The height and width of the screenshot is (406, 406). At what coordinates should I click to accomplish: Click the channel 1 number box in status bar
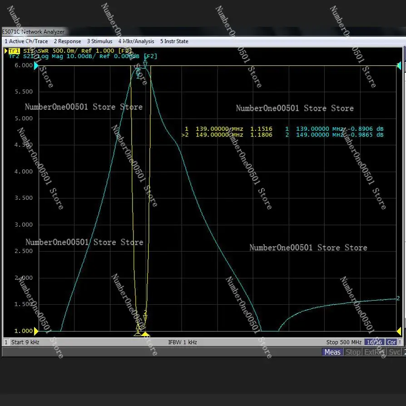(6, 342)
